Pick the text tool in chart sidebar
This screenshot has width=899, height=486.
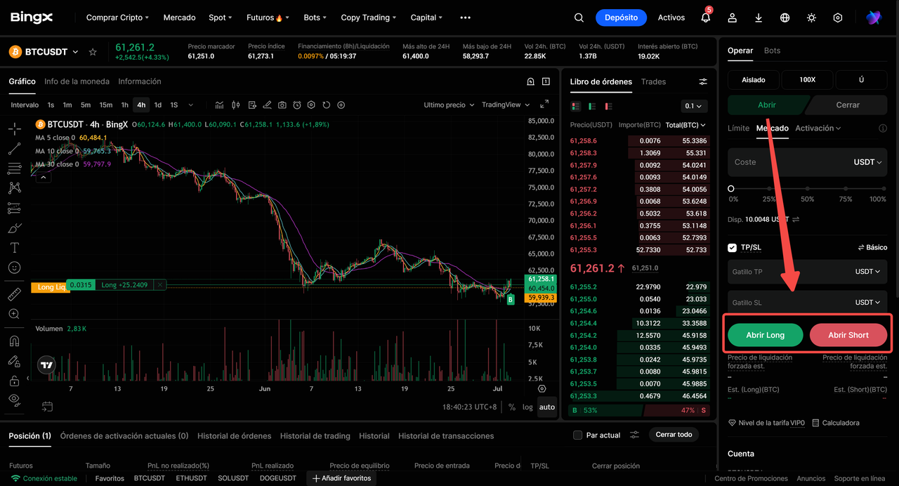pos(14,248)
